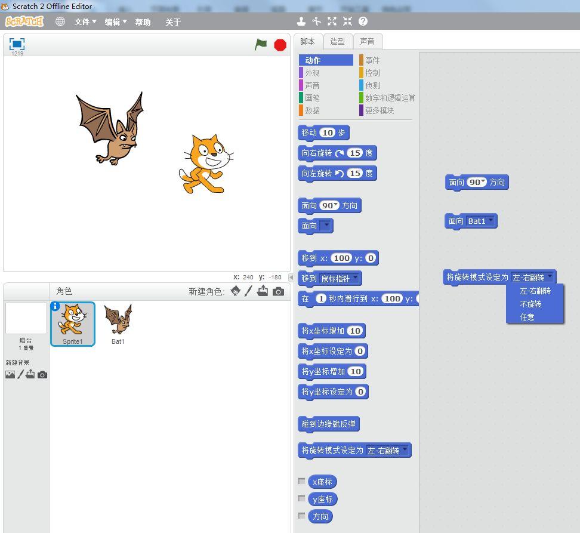Open direction dropdown in palette 面向 90 block

point(336,205)
